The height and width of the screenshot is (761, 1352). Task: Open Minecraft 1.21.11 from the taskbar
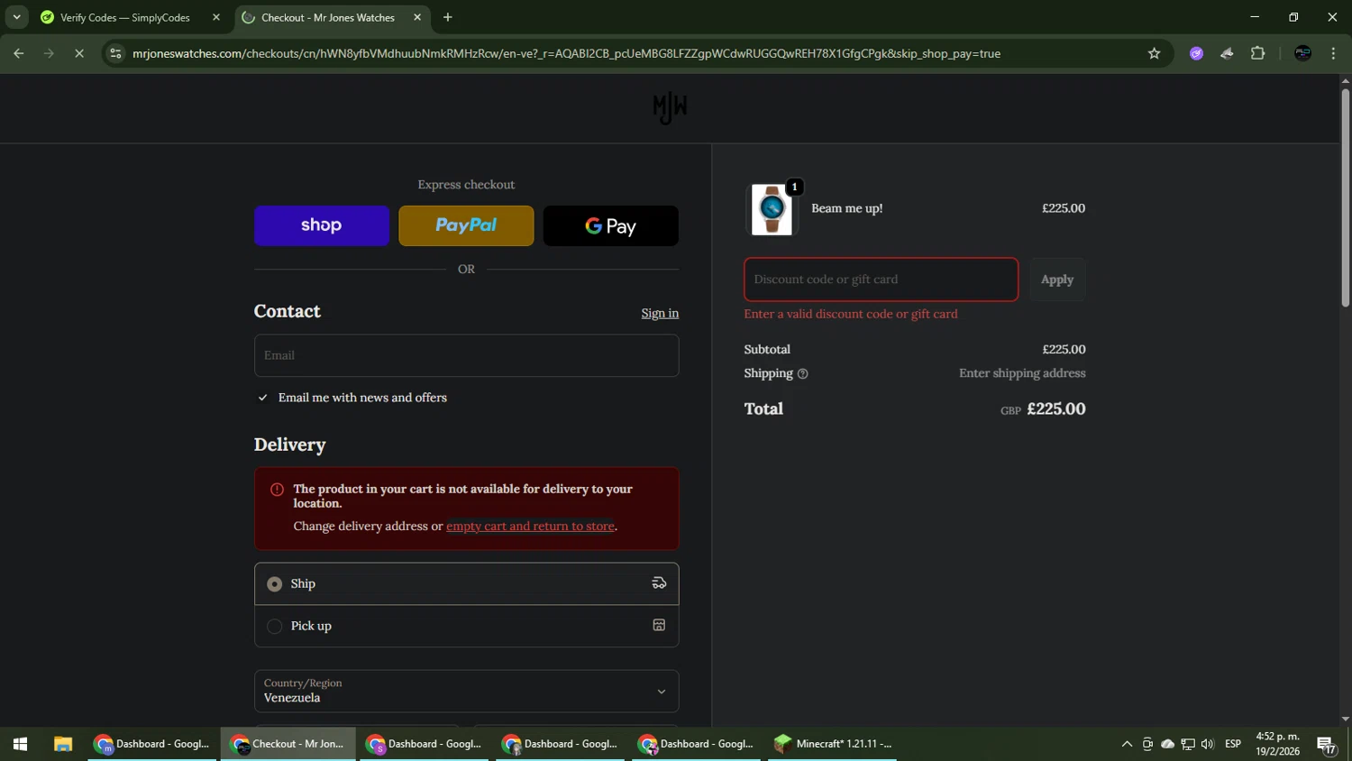tap(833, 744)
